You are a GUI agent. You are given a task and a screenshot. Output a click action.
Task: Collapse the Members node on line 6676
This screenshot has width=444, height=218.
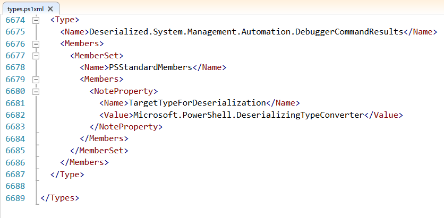[x=36, y=44]
